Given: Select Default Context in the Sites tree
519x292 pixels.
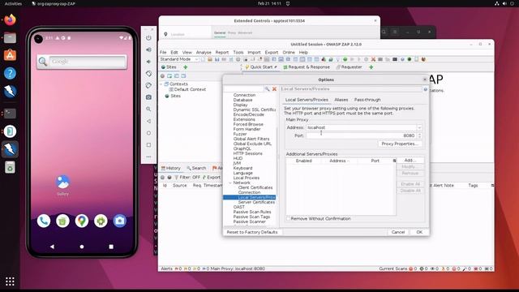Looking at the screenshot, I should click(x=187, y=89).
